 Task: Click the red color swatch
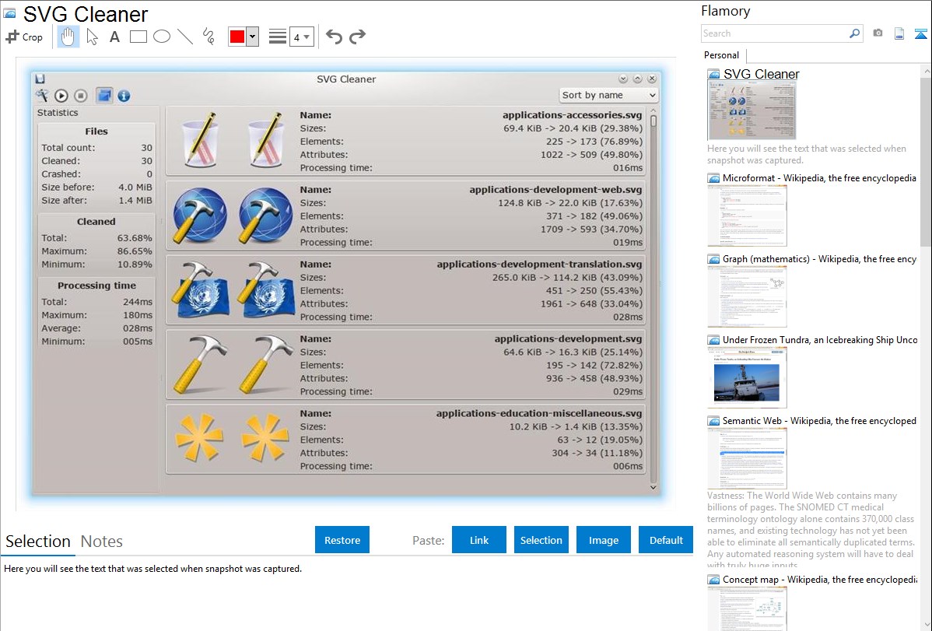click(x=237, y=37)
